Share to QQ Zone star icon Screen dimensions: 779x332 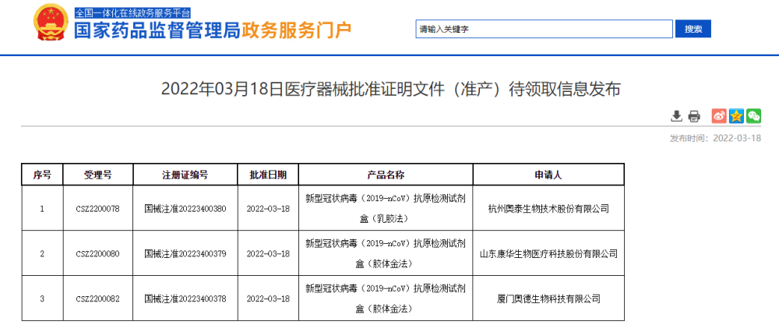[x=736, y=116]
